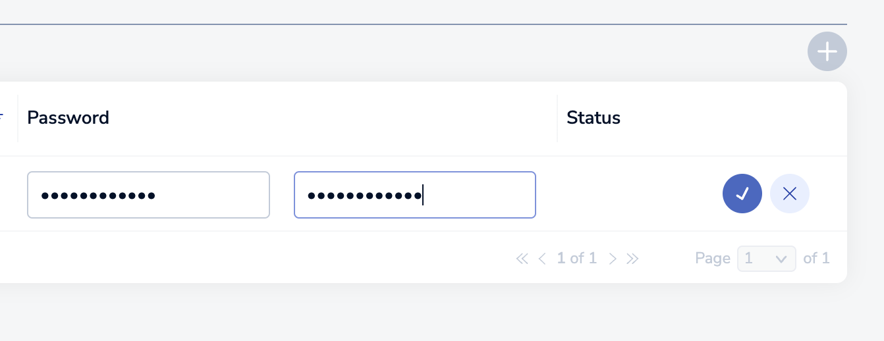Image resolution: width=884 pixels, height=341 pixels.
Task: Click the Status column header
Action: pos(594,118)
